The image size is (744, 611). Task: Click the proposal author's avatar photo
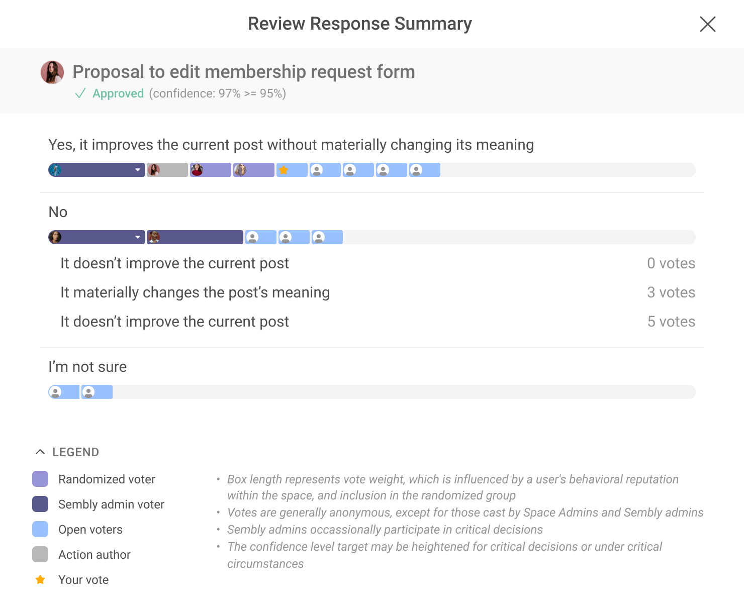click(x=52, y=72)
